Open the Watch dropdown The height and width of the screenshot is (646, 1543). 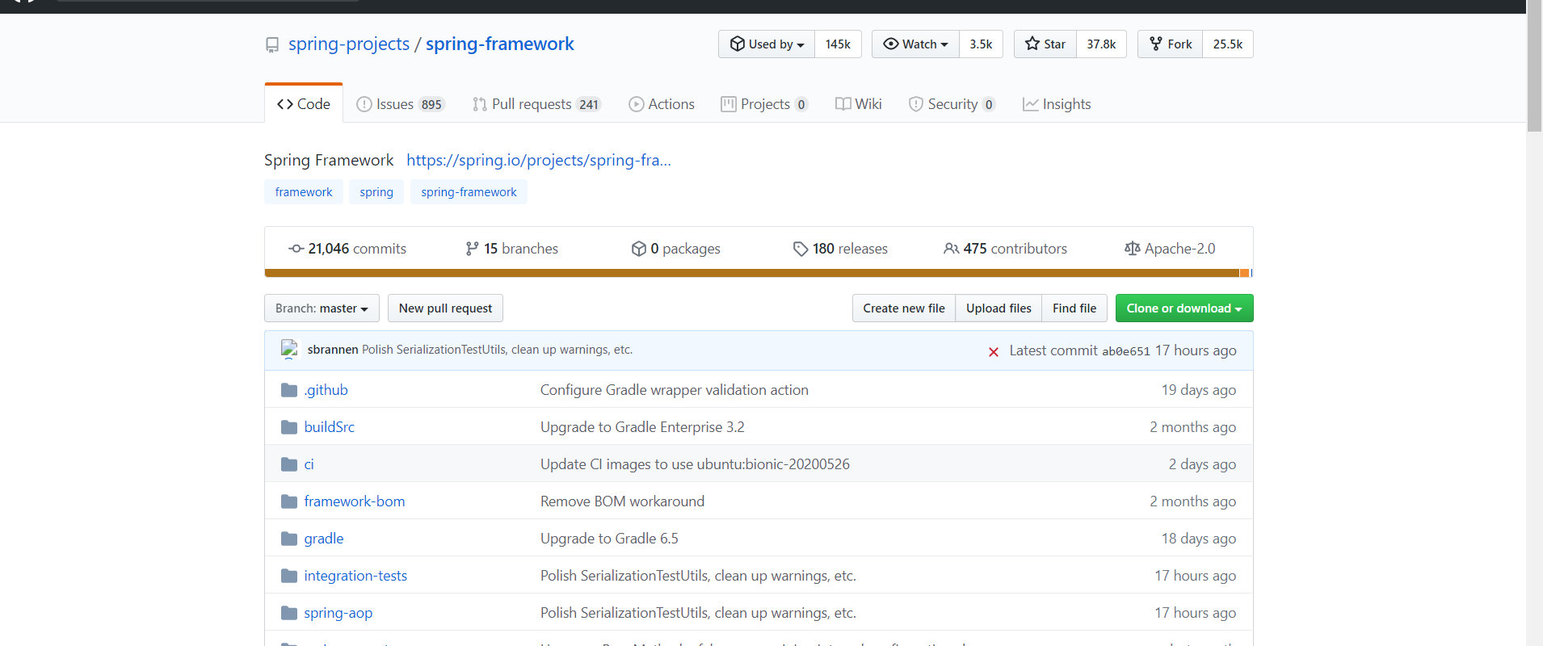click(916, 44)
